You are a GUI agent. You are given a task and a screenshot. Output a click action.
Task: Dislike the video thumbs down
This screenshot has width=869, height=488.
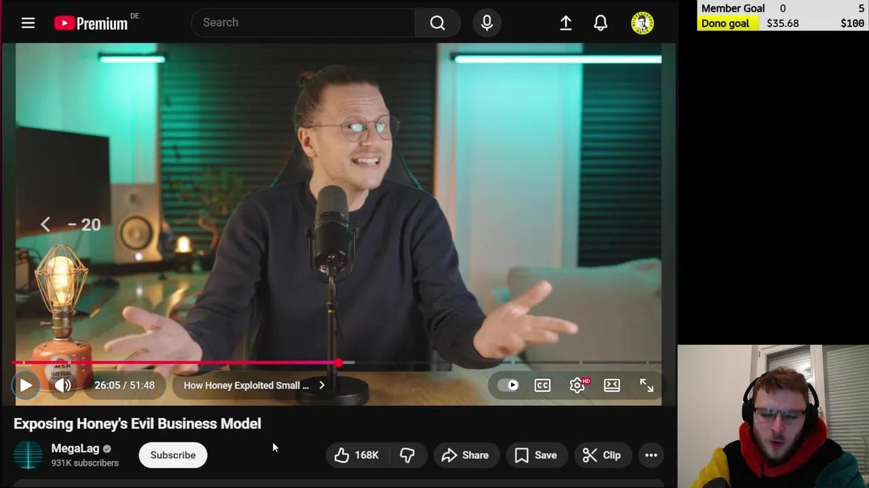click(407, 455)
